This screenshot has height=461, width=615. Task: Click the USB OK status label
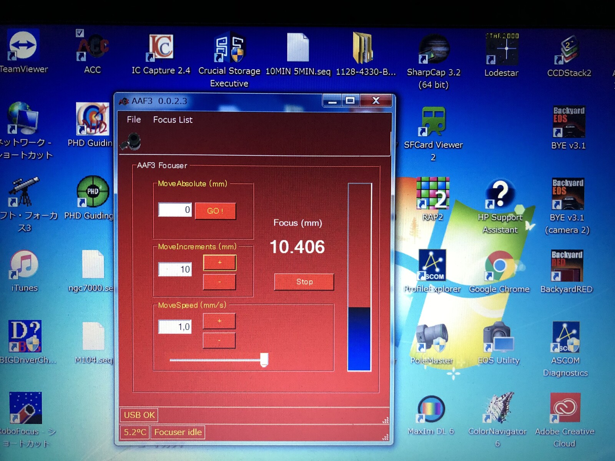139,415
